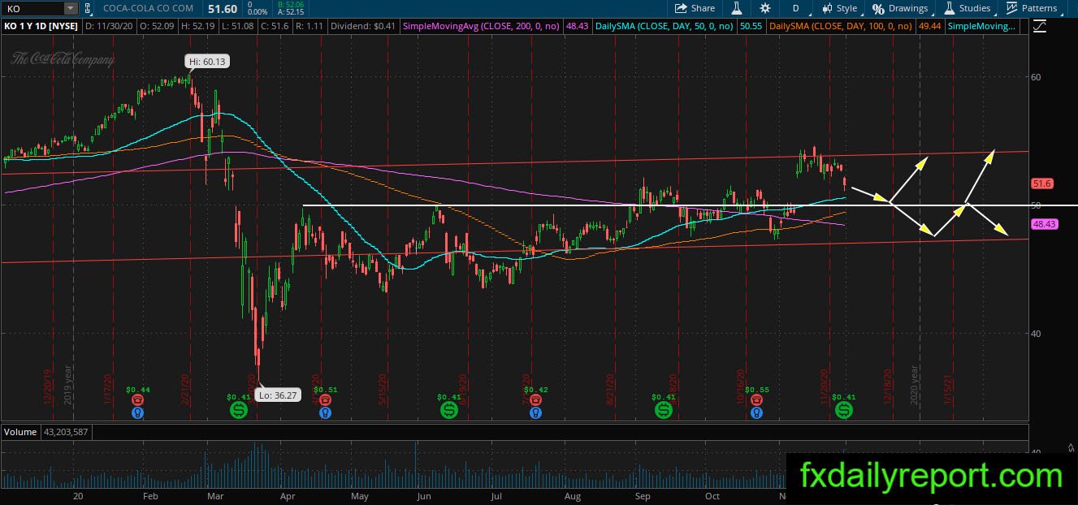Click the Feb month label on the time axis
The image size is (1078, 505).
point(150,496)
